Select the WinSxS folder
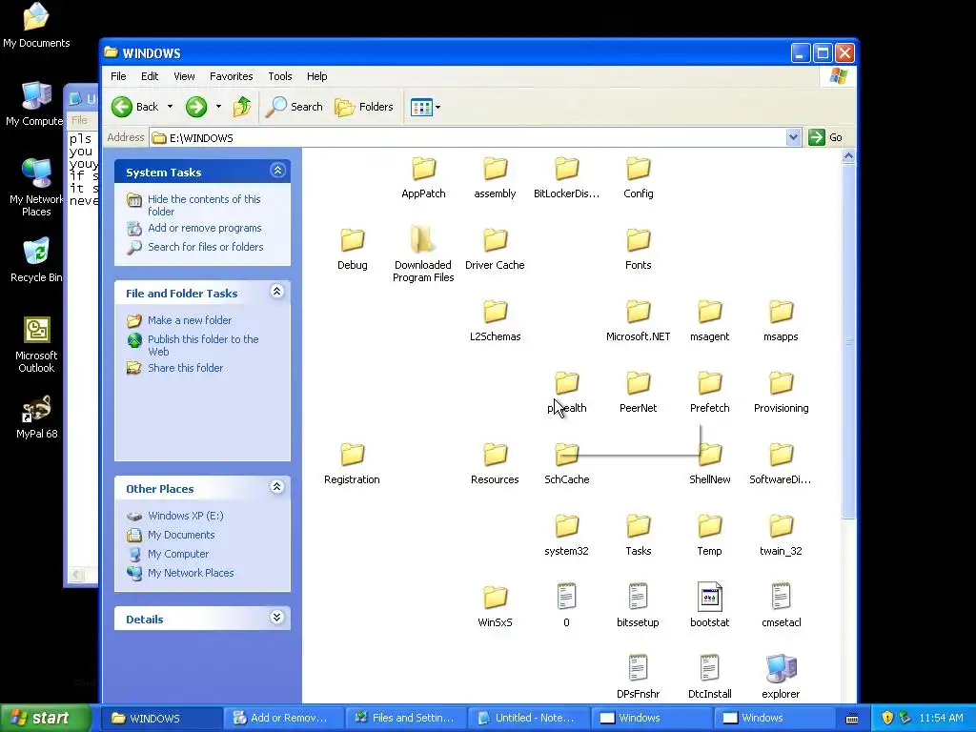The image size is (976, 732). click(x=495, y=607)
